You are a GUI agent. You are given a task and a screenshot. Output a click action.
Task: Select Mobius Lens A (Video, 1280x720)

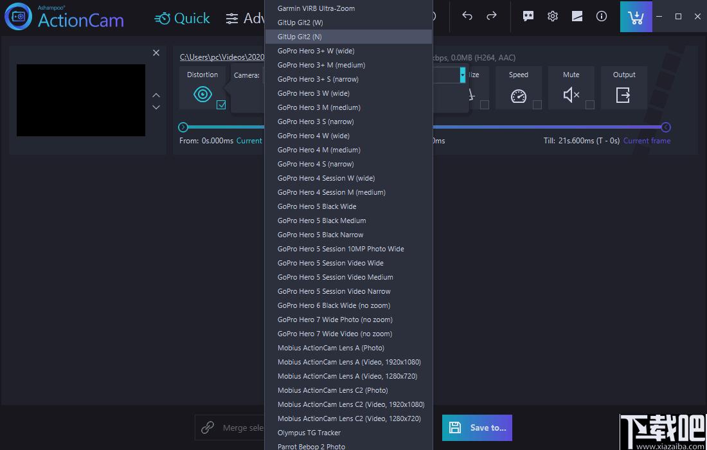(348, 375)
